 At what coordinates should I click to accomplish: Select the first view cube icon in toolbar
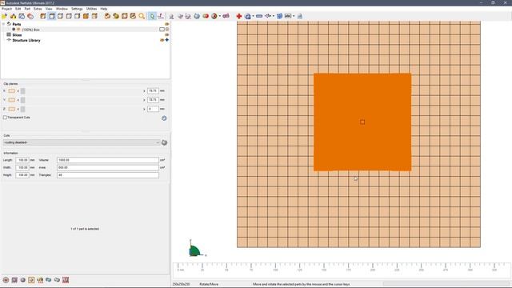pyautogui.click(x=42, y=16)
